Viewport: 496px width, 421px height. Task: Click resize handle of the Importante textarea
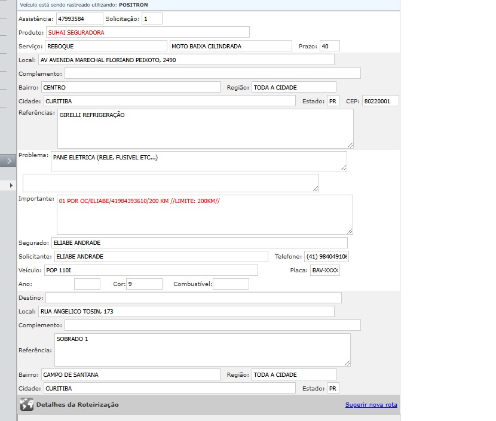tap(349, 231)
